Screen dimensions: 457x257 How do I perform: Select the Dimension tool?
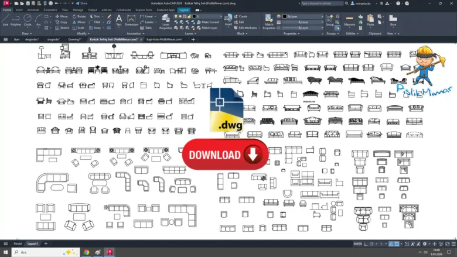point(131,20)
